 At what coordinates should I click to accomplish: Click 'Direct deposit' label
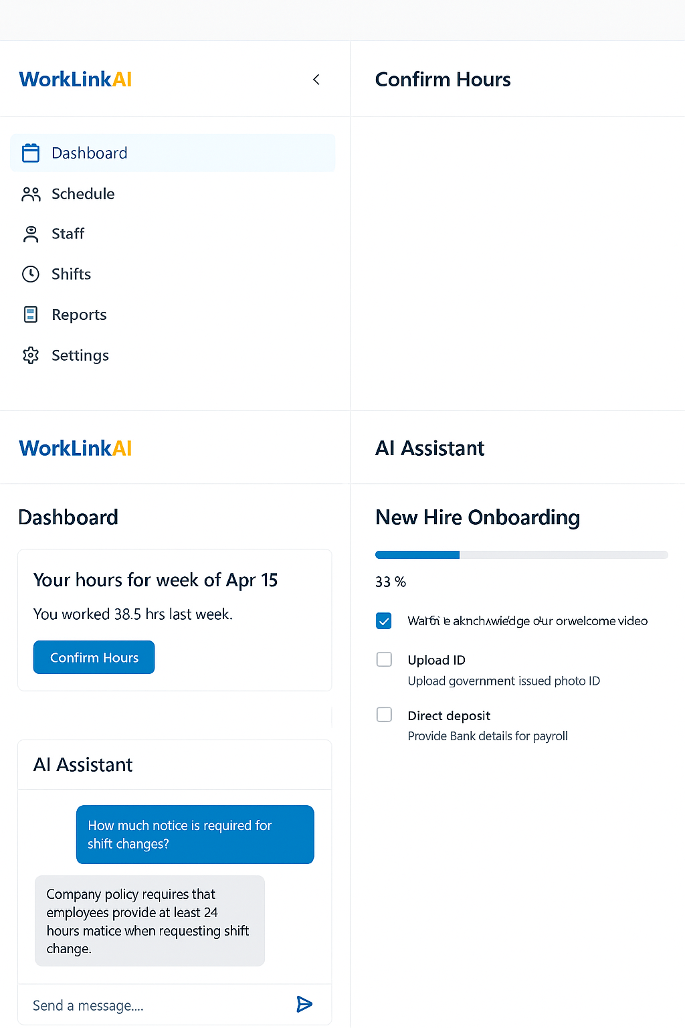coord(449,716)
